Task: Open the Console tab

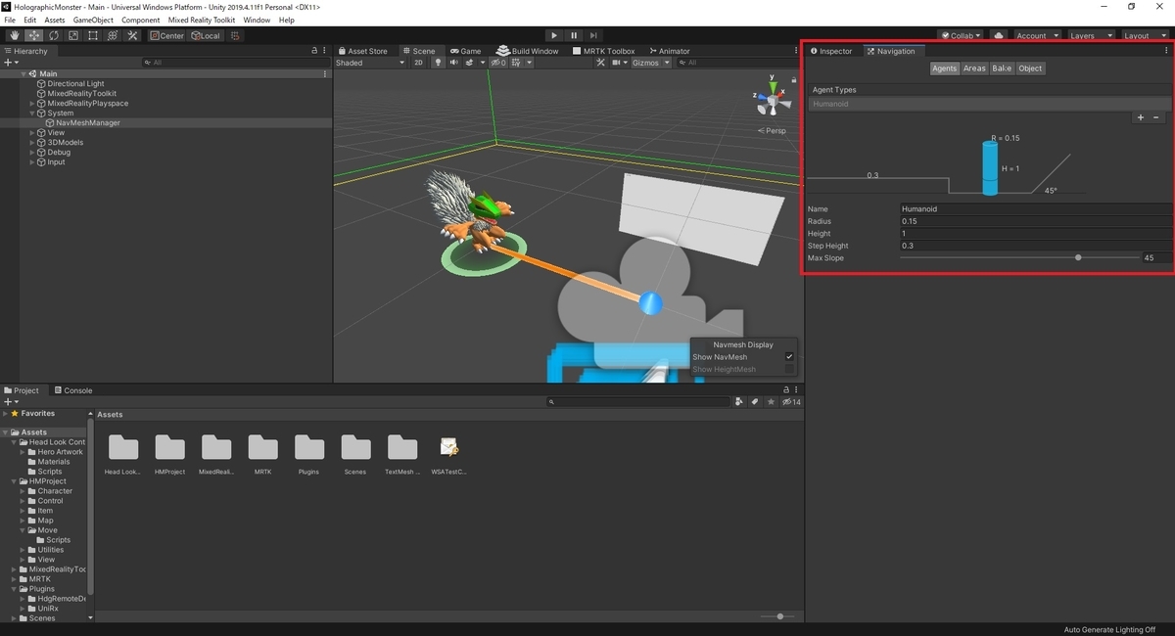Action: click(x=72, y=390)
